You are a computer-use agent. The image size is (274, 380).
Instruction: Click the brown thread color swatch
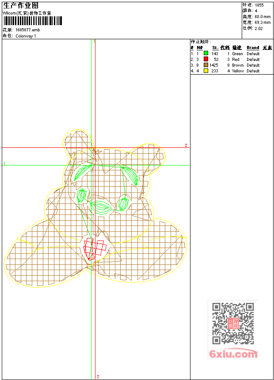point(206,65)
